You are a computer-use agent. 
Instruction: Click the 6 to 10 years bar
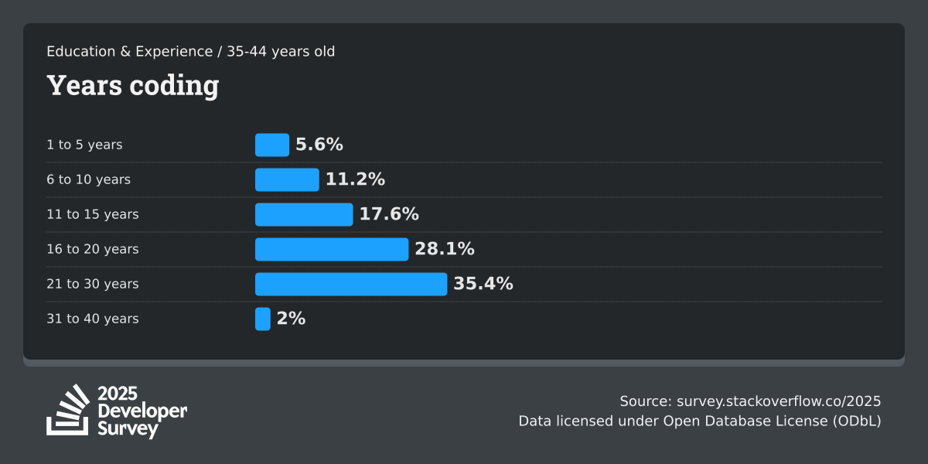[287, 179]
